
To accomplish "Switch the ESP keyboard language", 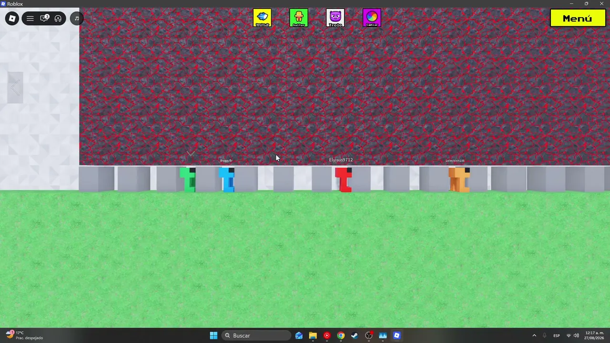I will [557, 335].
